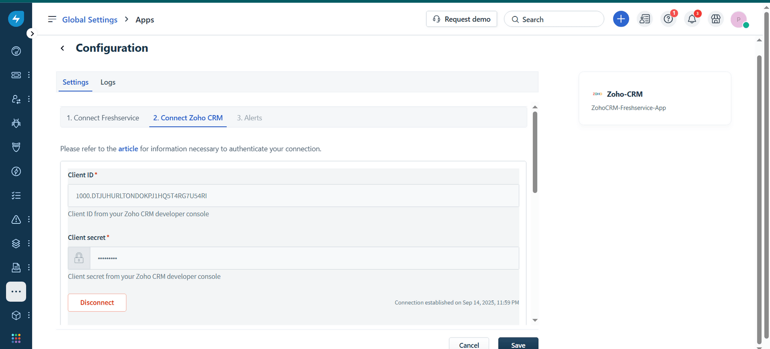Click the 'Client ID from your Zoho CRM developer console' hint
770x349 pixels.
pyautogui.click(x=138, y=214)
